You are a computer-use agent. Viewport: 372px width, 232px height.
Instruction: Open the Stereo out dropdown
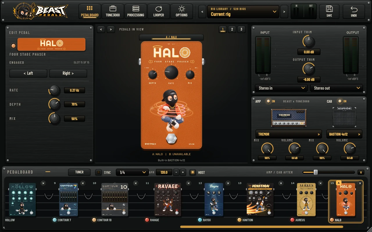tap(337, 88)
